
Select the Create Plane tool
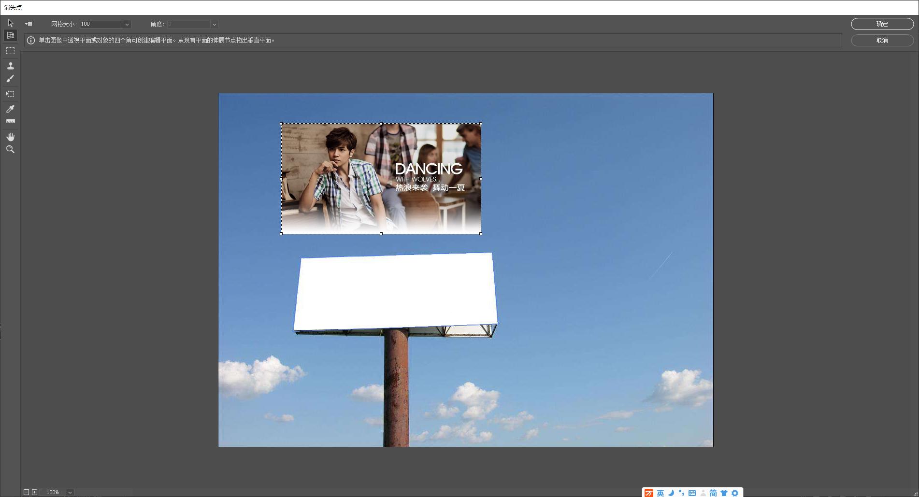(10, 35)
